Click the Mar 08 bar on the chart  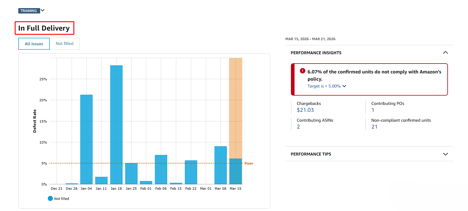tap(221, 165)
